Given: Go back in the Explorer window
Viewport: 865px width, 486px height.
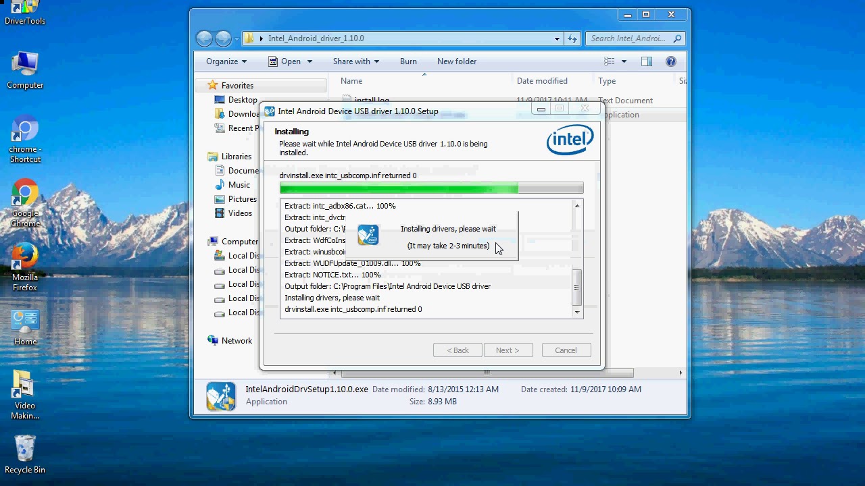Looking at the screenshot, I should coord(204,38).
